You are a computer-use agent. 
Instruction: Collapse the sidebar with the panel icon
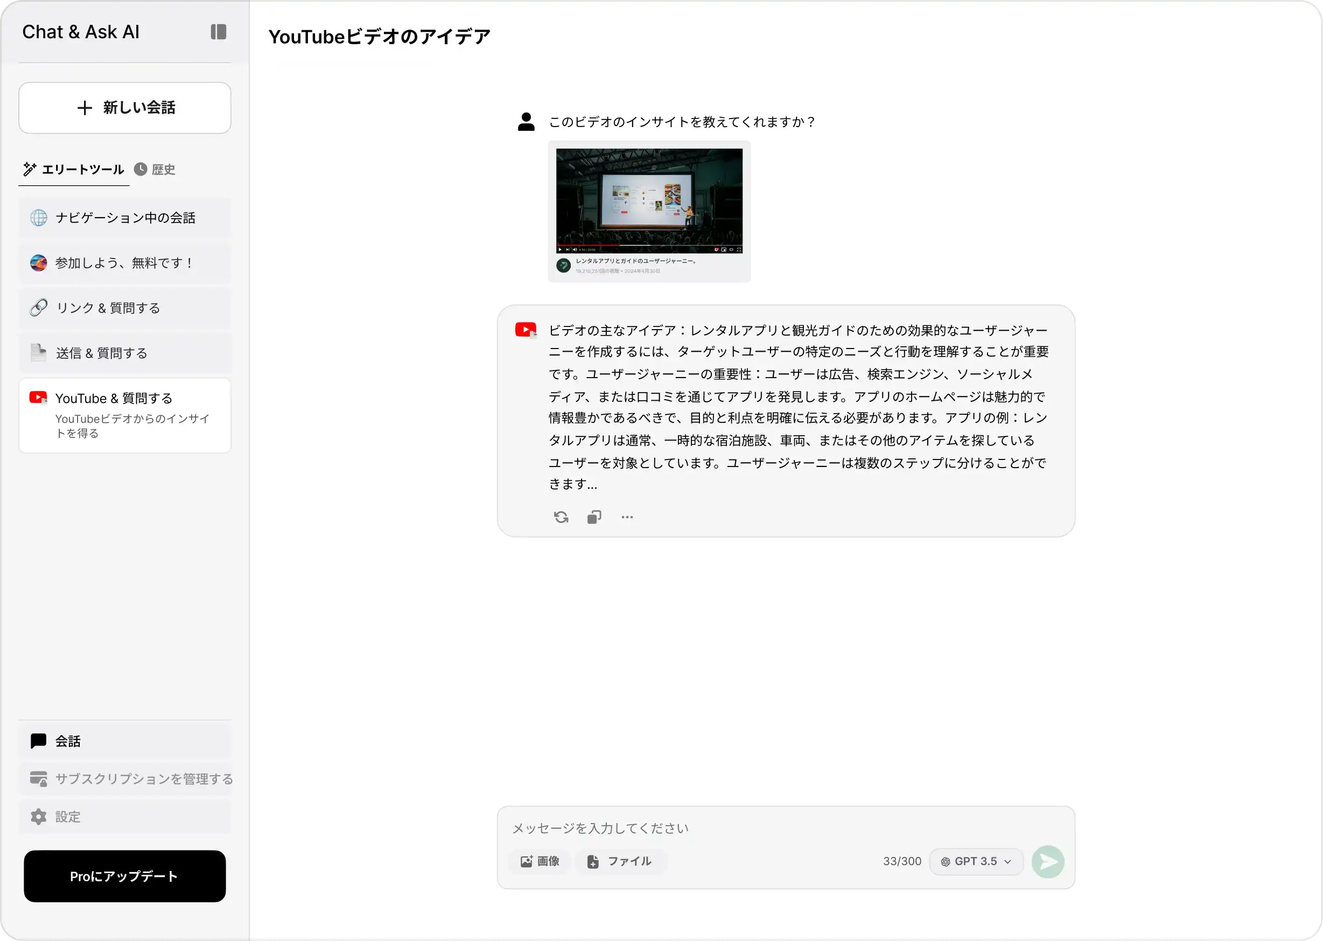(x=219, y=32)
